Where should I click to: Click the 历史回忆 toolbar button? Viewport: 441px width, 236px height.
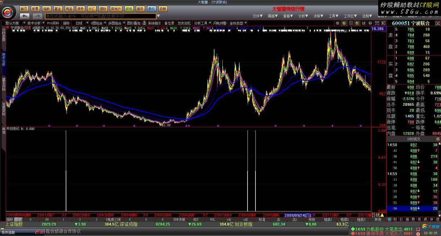[x=184, y=23]
